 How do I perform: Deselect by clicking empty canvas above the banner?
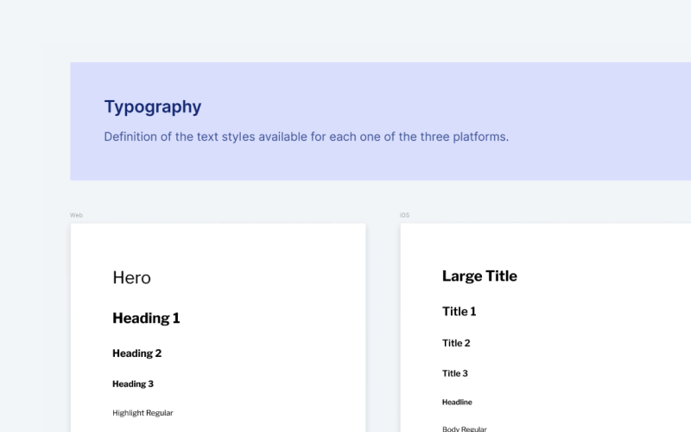[x=345, y=30]
